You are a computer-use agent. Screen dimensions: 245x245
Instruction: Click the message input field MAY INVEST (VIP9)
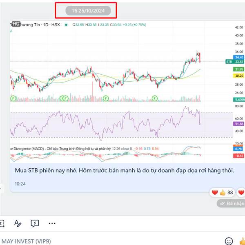tap(109, 241)
